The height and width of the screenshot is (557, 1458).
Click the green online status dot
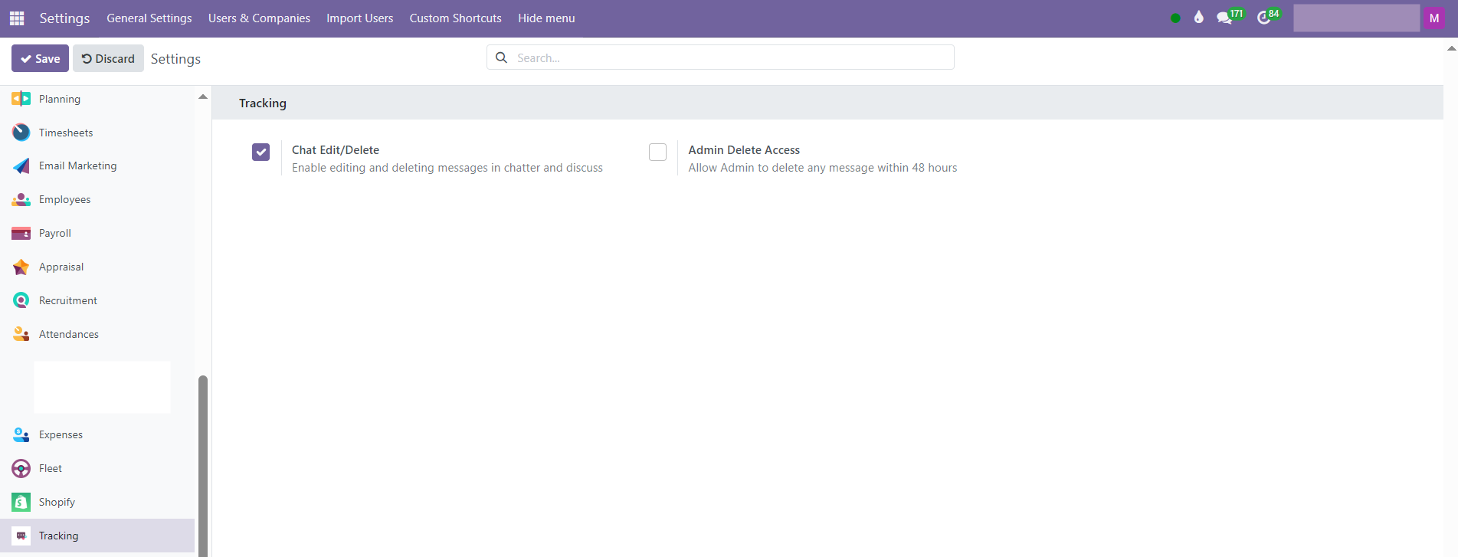click(x=1175, y=18)
